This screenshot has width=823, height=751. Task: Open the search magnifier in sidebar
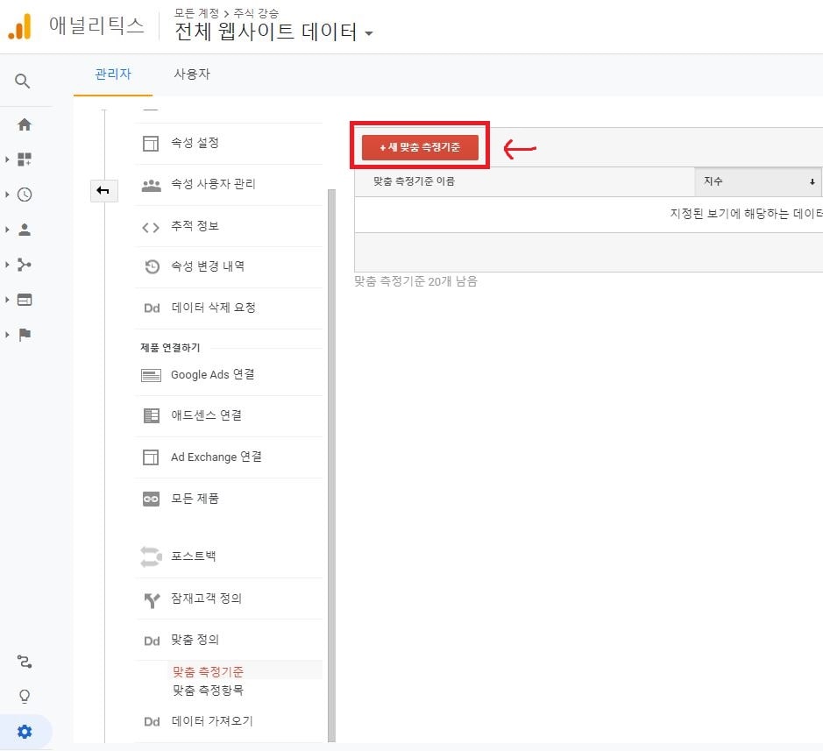pos(22,81)
